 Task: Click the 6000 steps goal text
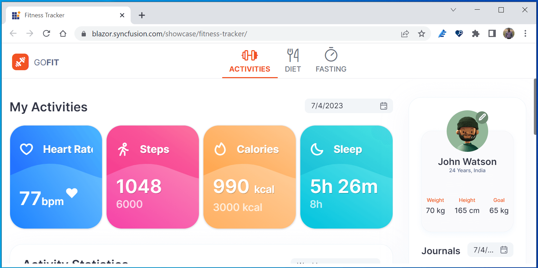[129, 204]
